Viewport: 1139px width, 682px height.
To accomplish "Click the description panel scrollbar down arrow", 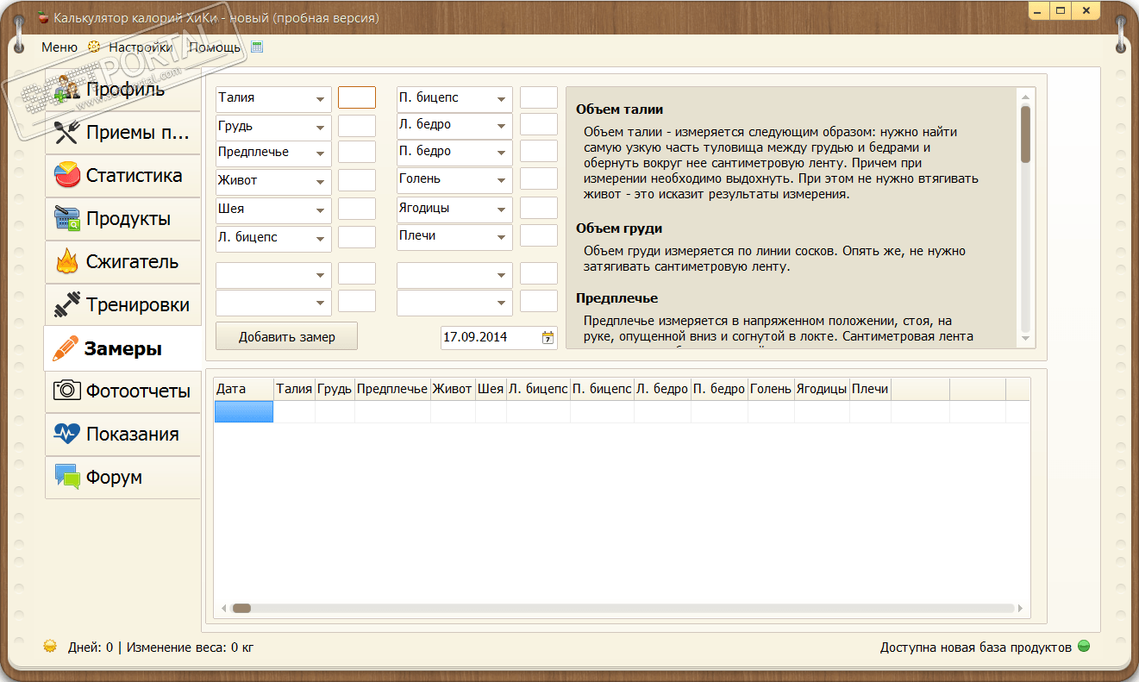I will pyautogui.click(x=1025, y=339).
